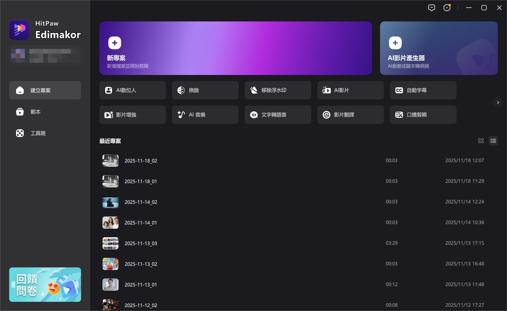Open the 移除浮水印 watermark remover
Screen dimensions: 507x311
278,90
